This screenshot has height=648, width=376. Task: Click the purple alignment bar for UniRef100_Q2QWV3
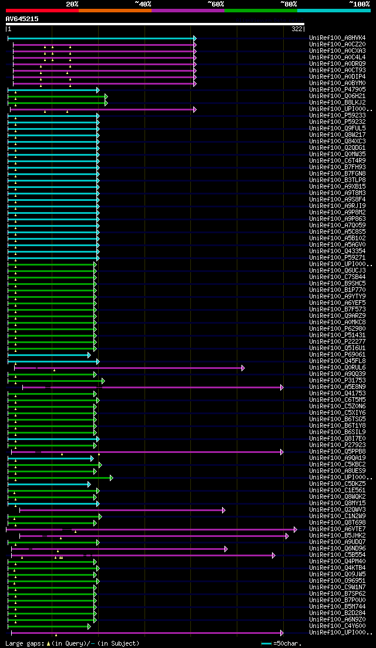click(122, 510)
